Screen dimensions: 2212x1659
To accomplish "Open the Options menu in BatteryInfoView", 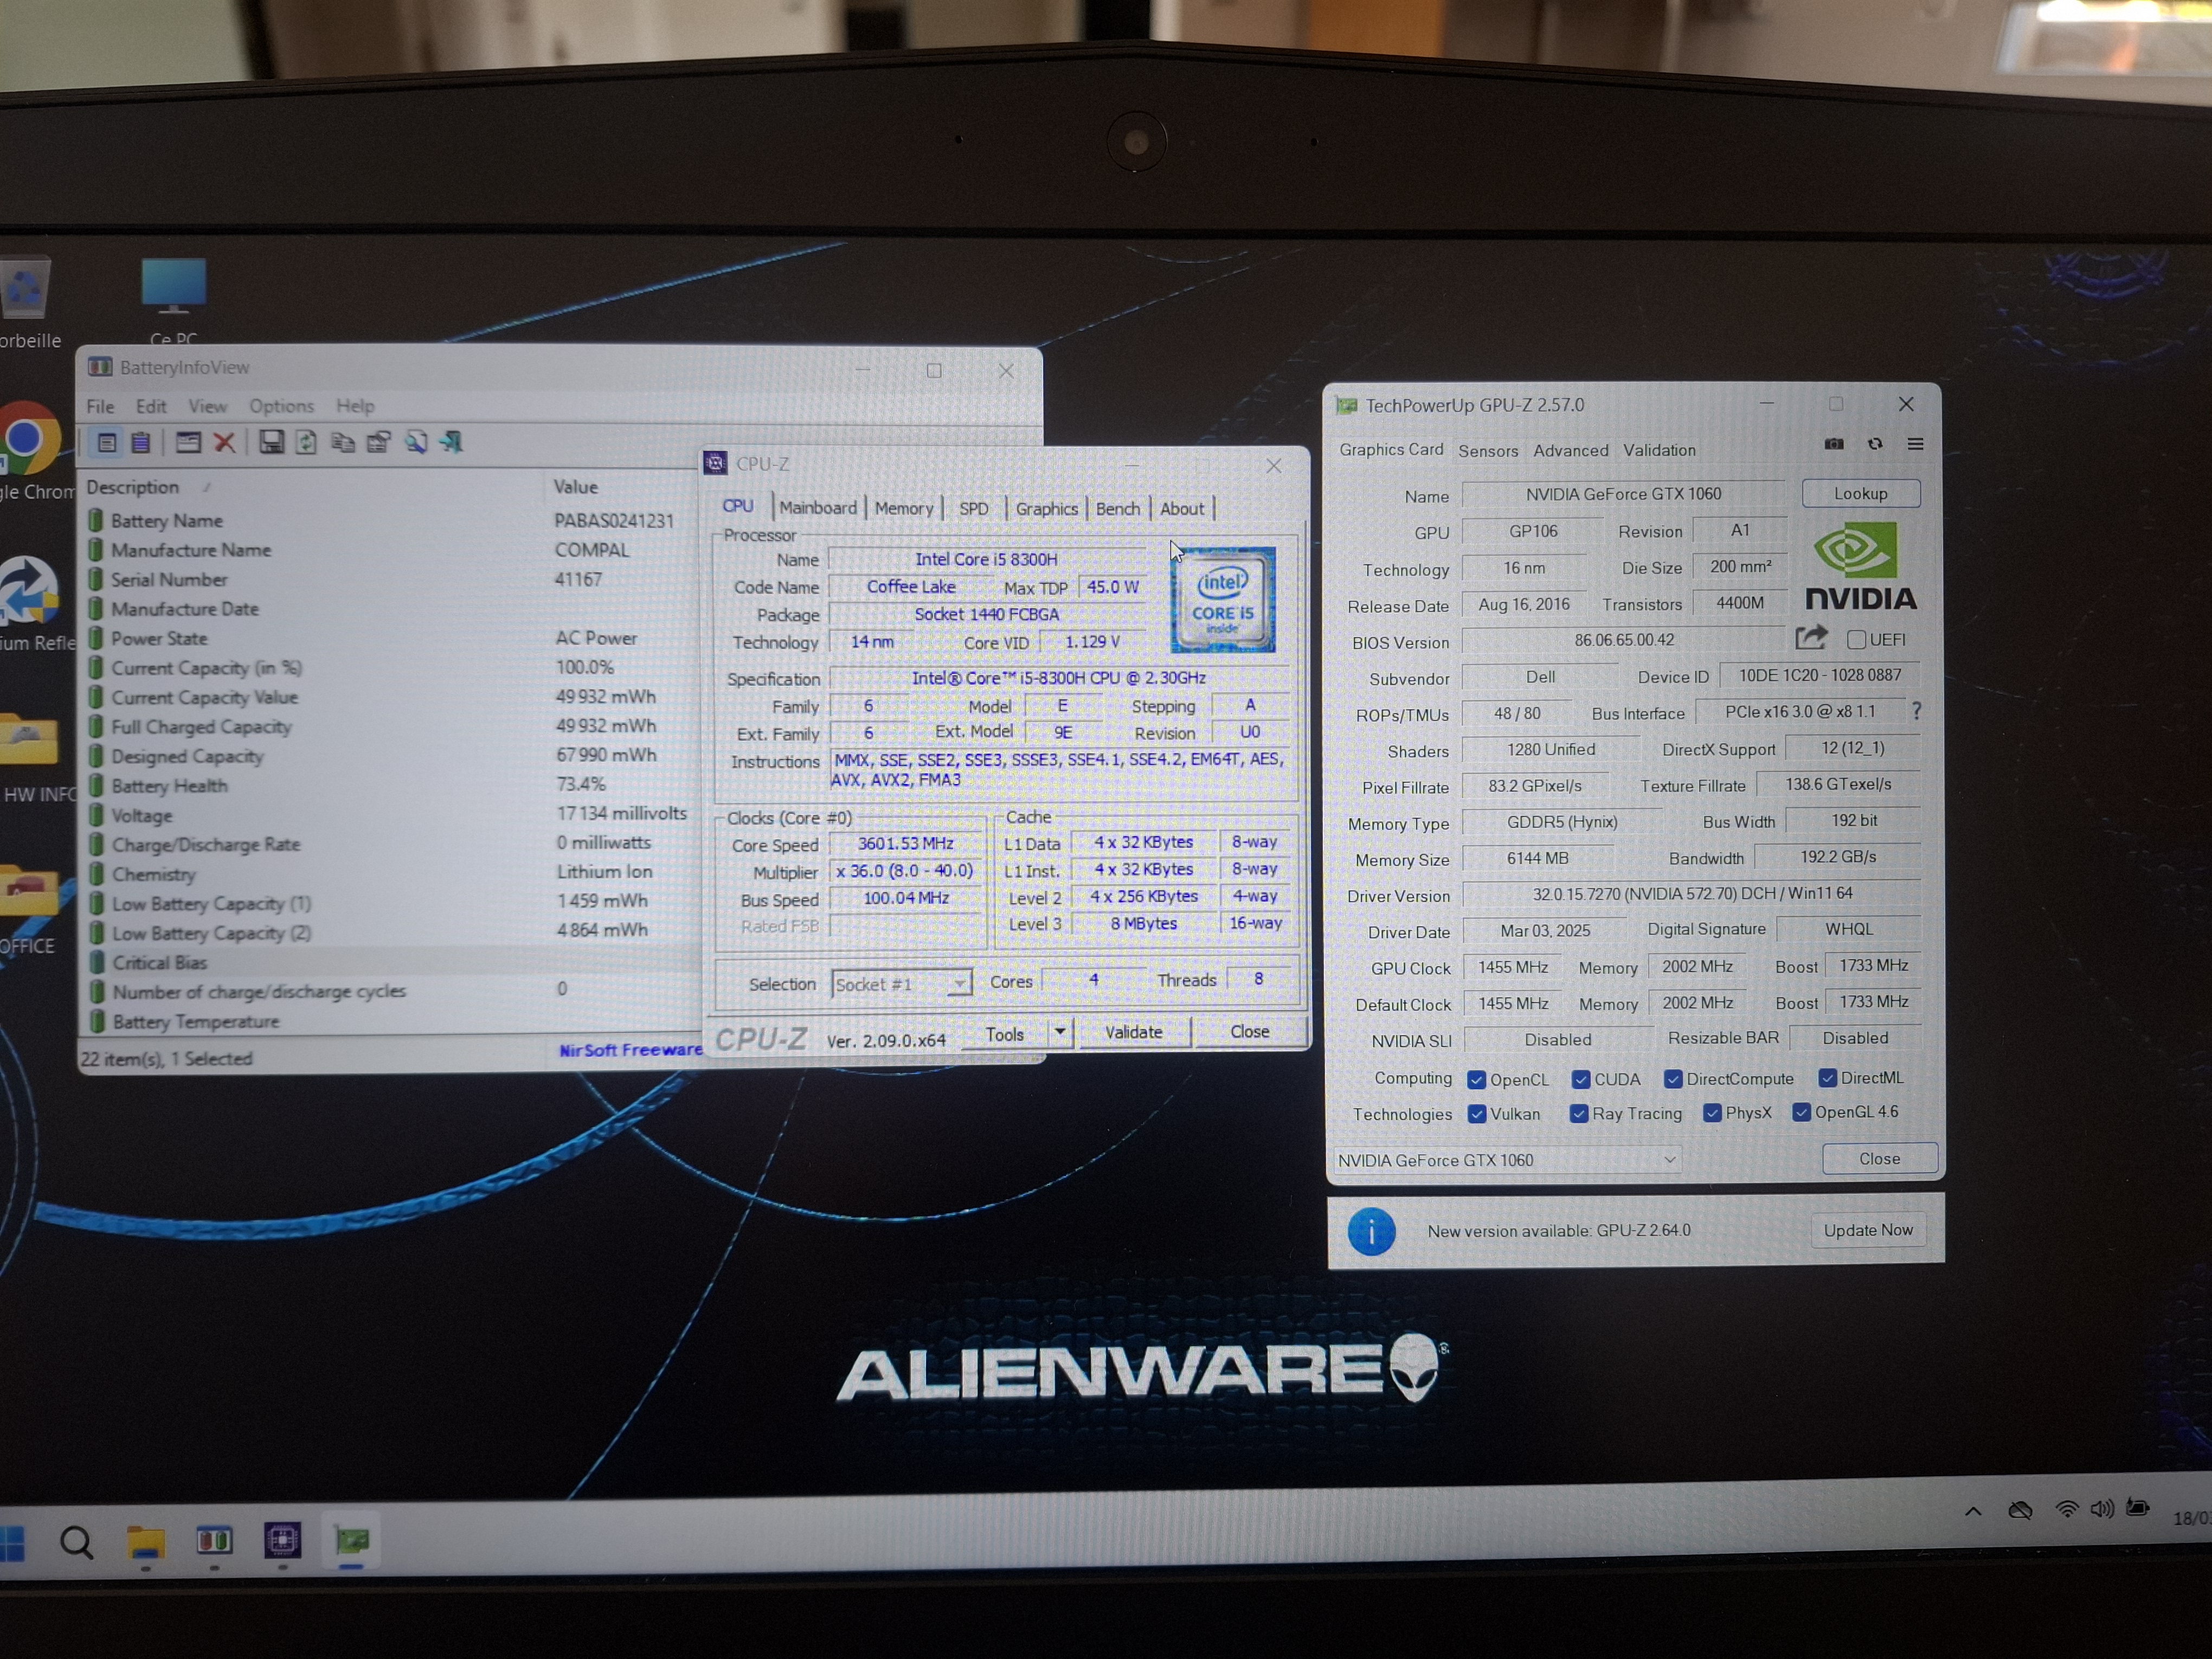I will tap(282, 406).
